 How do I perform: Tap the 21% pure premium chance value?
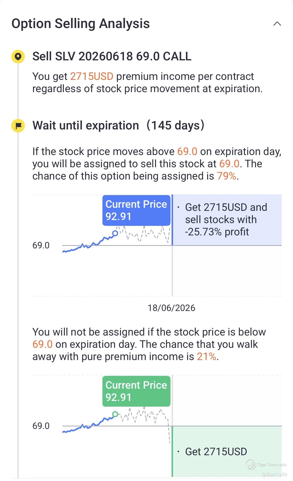coord(206,357)
